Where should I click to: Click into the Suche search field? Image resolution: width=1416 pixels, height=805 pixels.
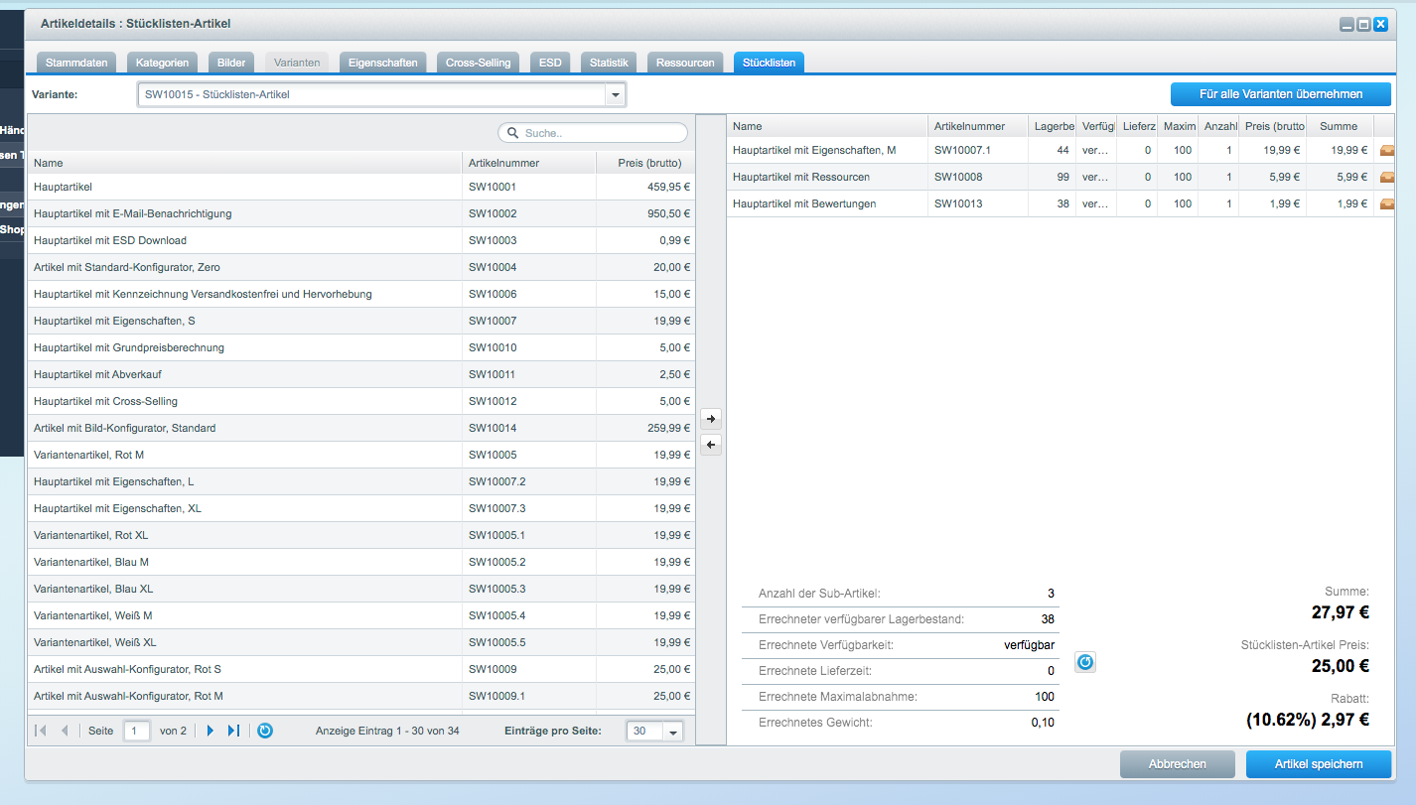coord(593,133)
